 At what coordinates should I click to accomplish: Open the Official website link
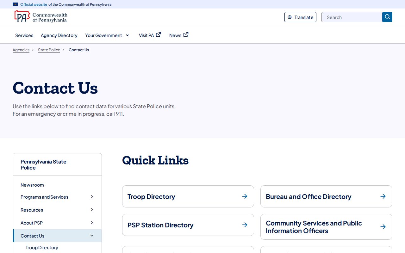coord(34,4)
